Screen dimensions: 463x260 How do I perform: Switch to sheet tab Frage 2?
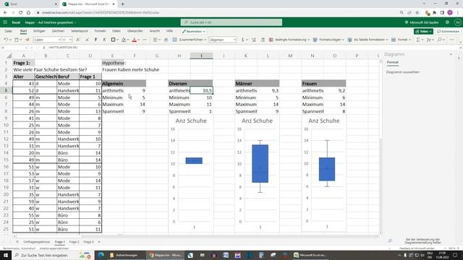click(x=74, y=242)
